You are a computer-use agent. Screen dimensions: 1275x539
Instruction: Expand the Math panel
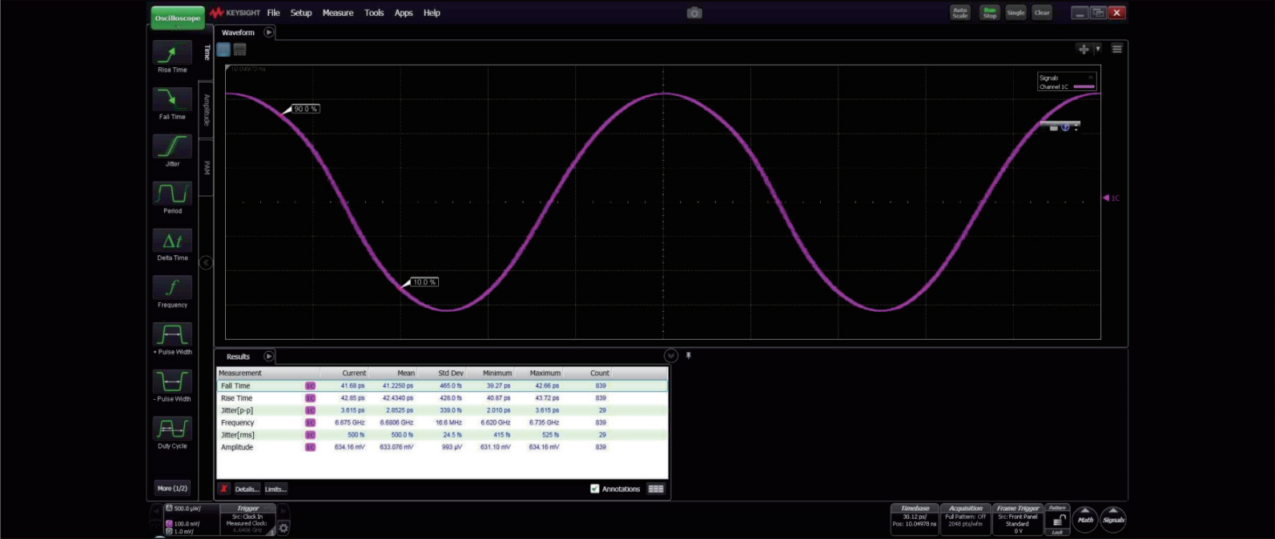click(x=1085, y=519)
